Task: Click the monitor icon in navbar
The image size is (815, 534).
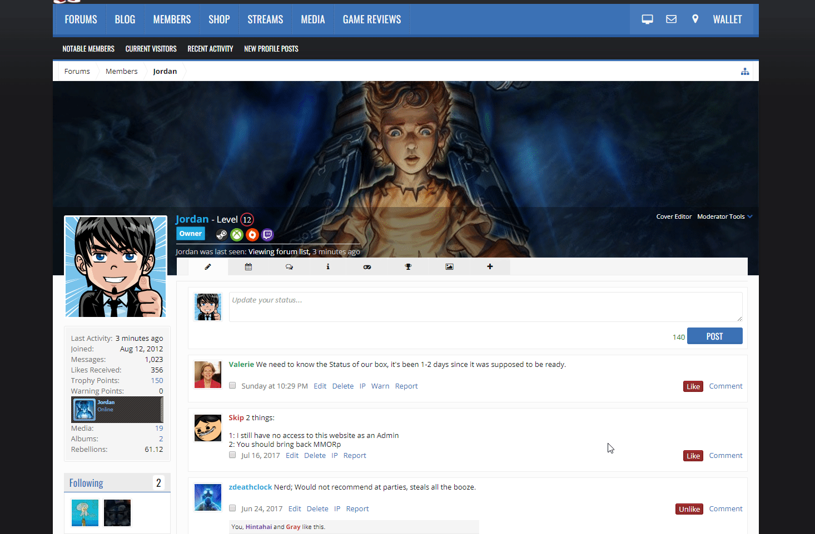Action: 647,19
